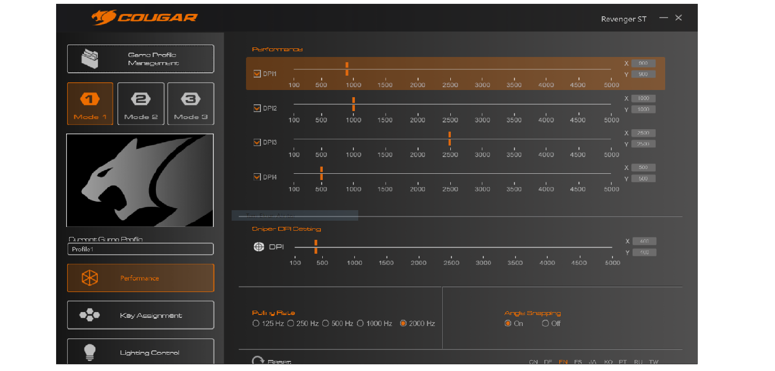
Task: Select 2000 Hz polling rate
Action: point(403,324)
